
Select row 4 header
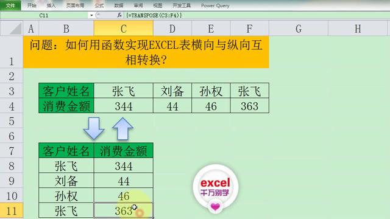pos(12,106)
